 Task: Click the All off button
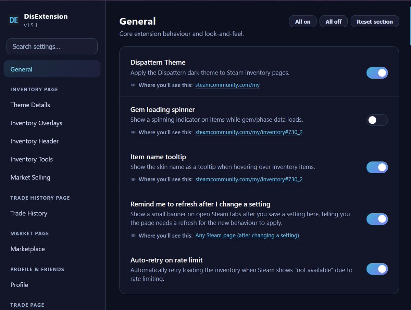click(x=334, y=22)
